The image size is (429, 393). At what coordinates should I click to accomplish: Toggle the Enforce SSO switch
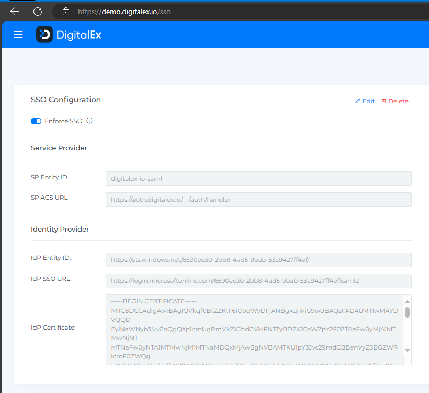[x=36, y=121]
